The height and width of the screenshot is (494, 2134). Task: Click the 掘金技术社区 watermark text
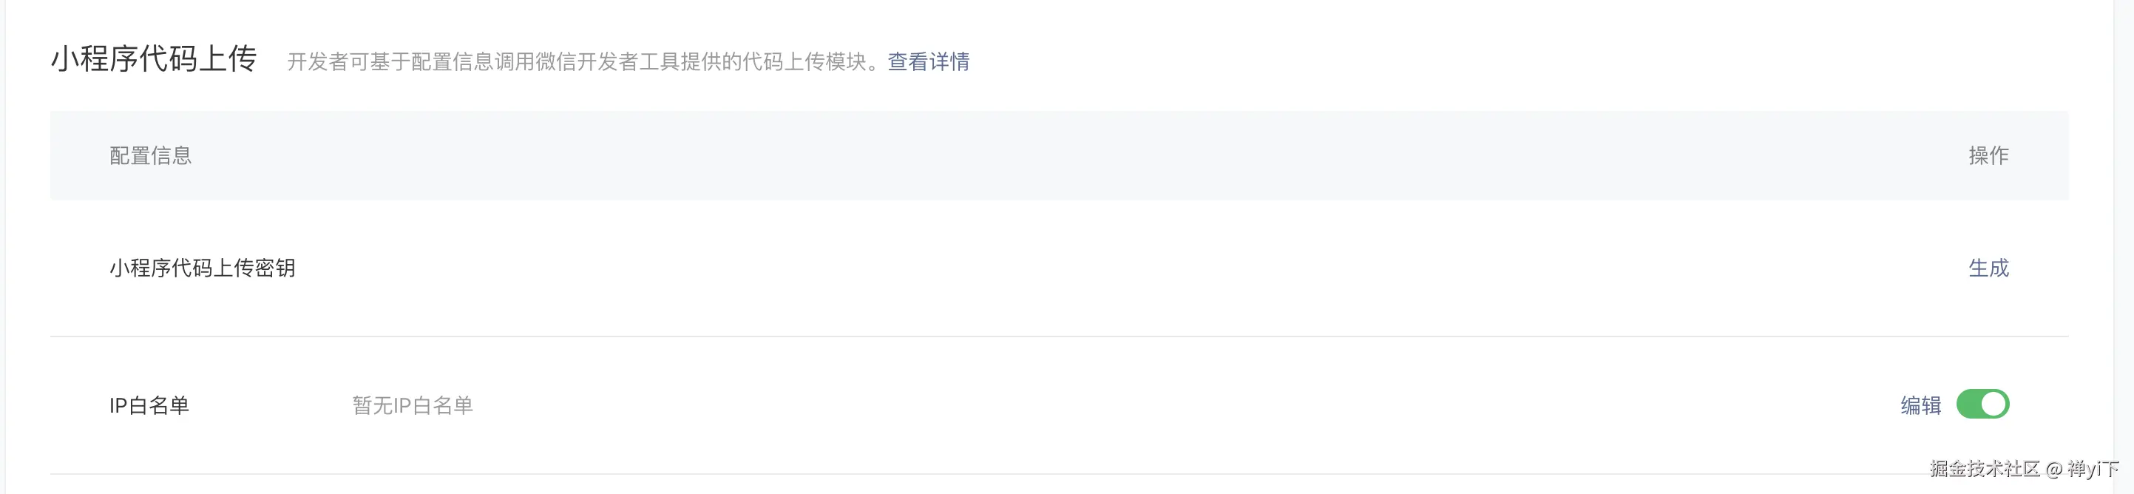click(1985, 469)
